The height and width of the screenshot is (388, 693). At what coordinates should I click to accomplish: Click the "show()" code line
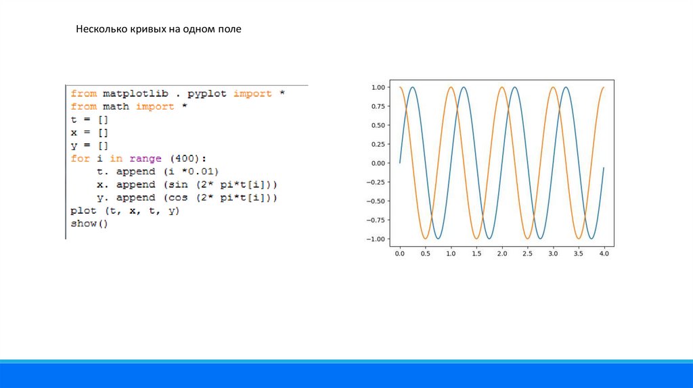point(89,224)
